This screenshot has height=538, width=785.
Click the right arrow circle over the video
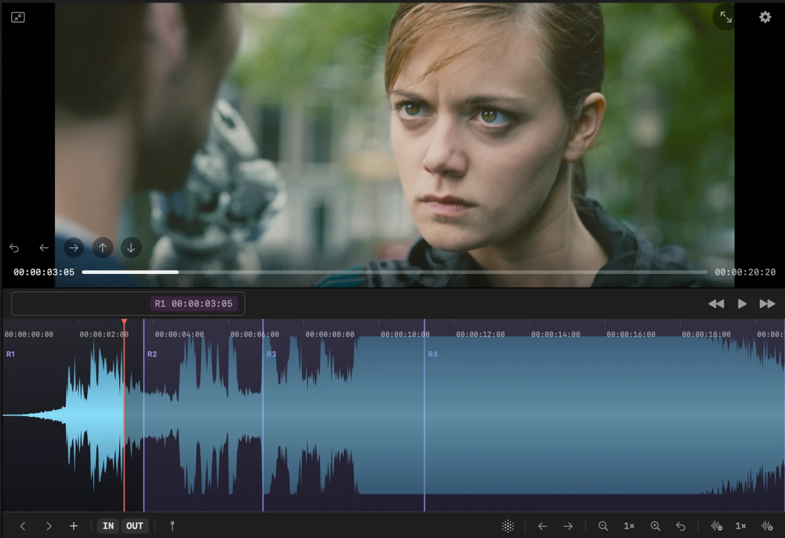(74, 248)
